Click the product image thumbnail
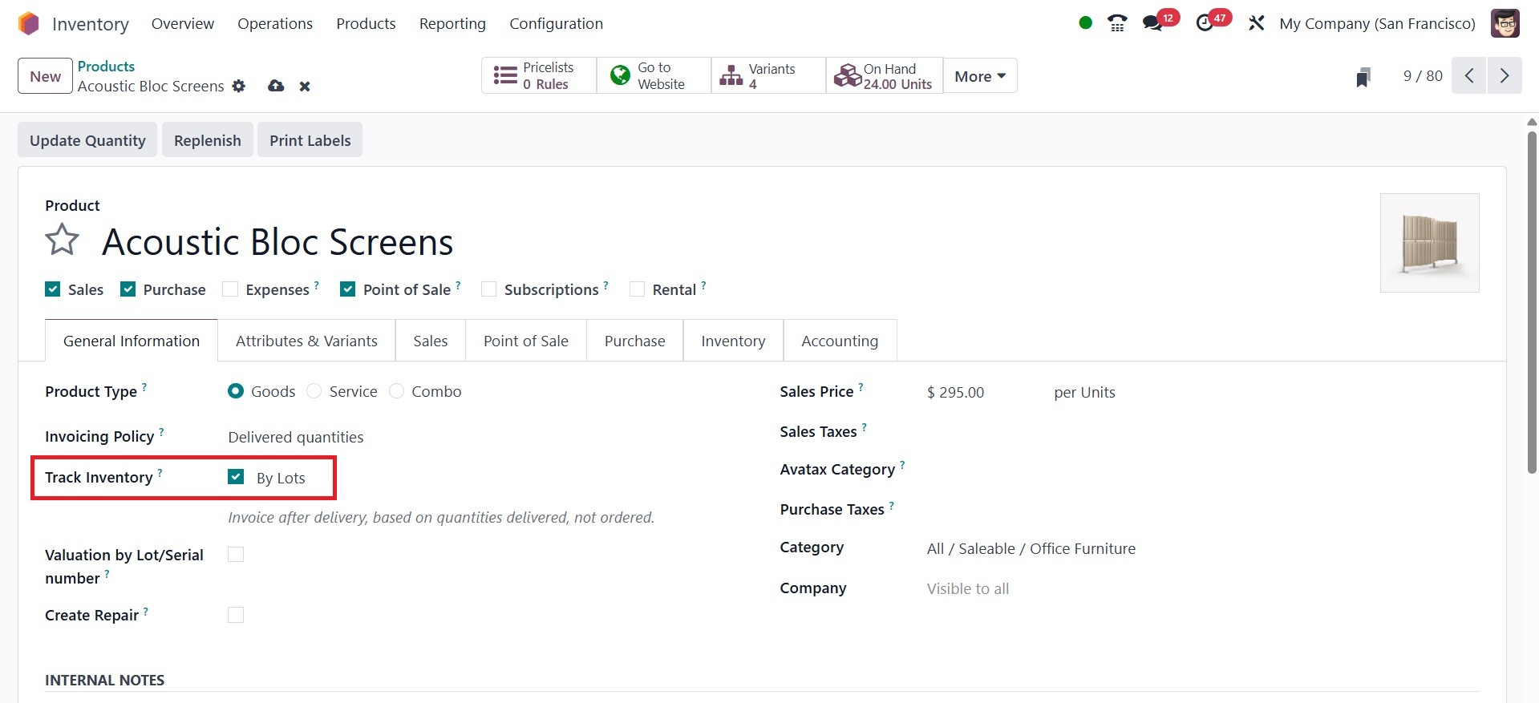Screen dimensions: 1539x703 point(1429,242)
